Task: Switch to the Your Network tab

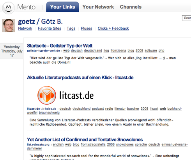Action: coord(98,7)
